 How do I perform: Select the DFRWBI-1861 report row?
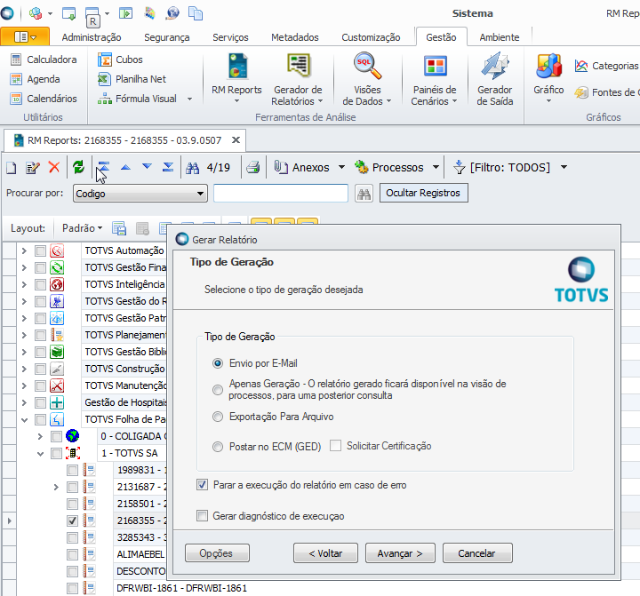181,588
